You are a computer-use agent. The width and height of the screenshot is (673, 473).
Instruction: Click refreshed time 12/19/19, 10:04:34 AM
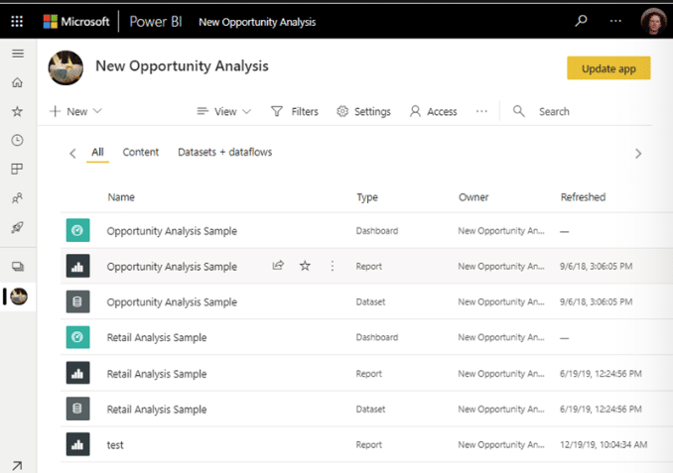pyautogui.click(x=604, y=444)
